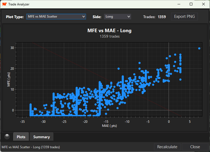Hit the Recalculate button

click(168, 147)
